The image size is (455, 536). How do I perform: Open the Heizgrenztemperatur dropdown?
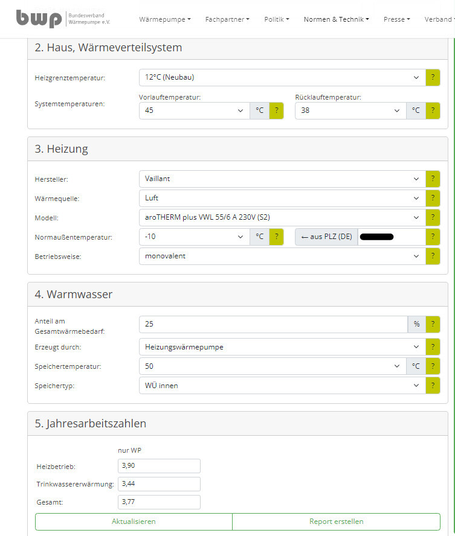point(282,77)
